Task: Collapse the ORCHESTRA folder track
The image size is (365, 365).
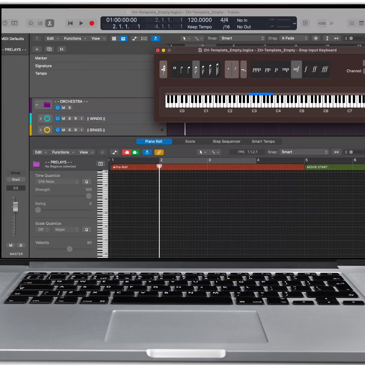Action: point(36,105)
